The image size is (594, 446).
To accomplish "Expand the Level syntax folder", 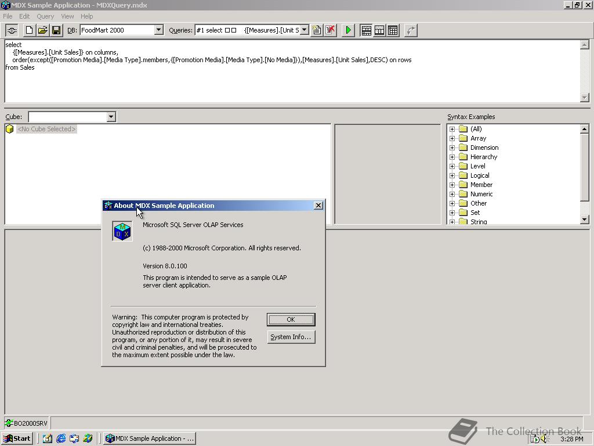I will [x=452, y=166].
